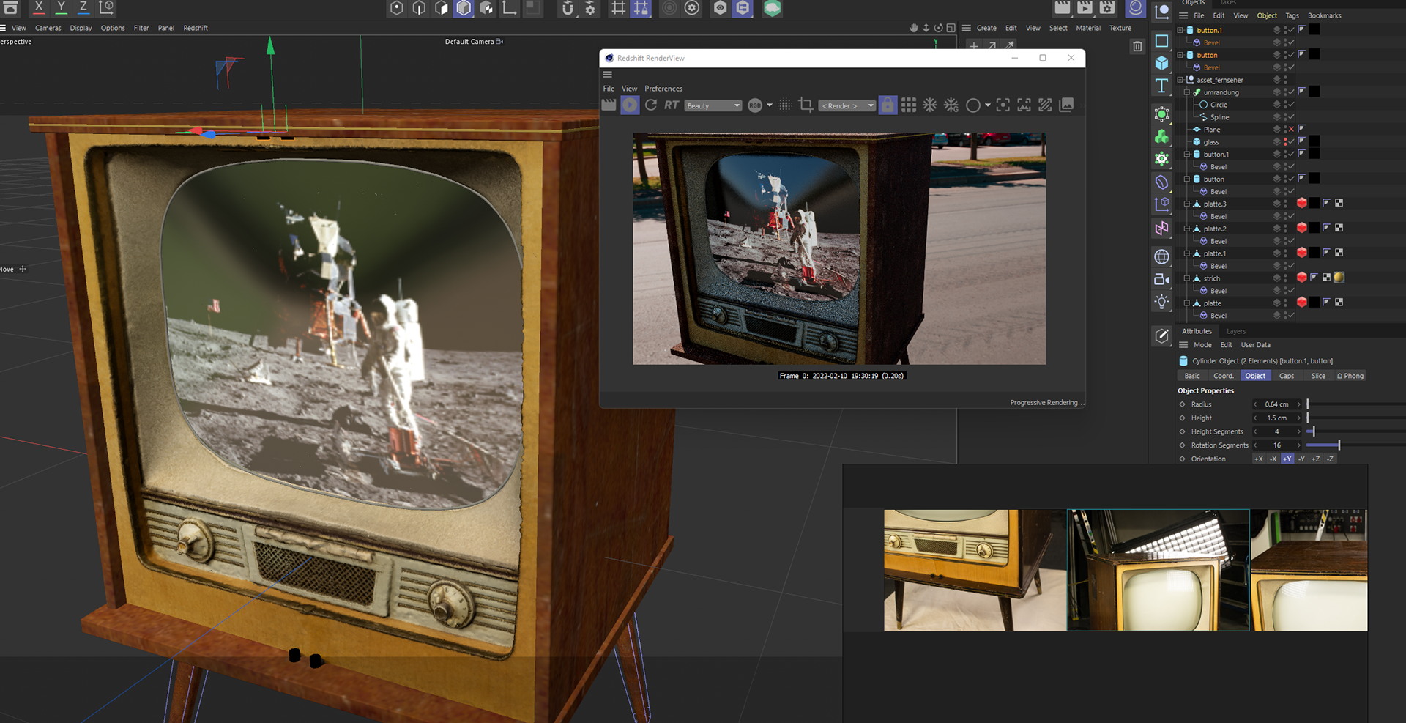The image size is (1406, 723).
Task: Set orientation to -Y
Action: 1301,459
